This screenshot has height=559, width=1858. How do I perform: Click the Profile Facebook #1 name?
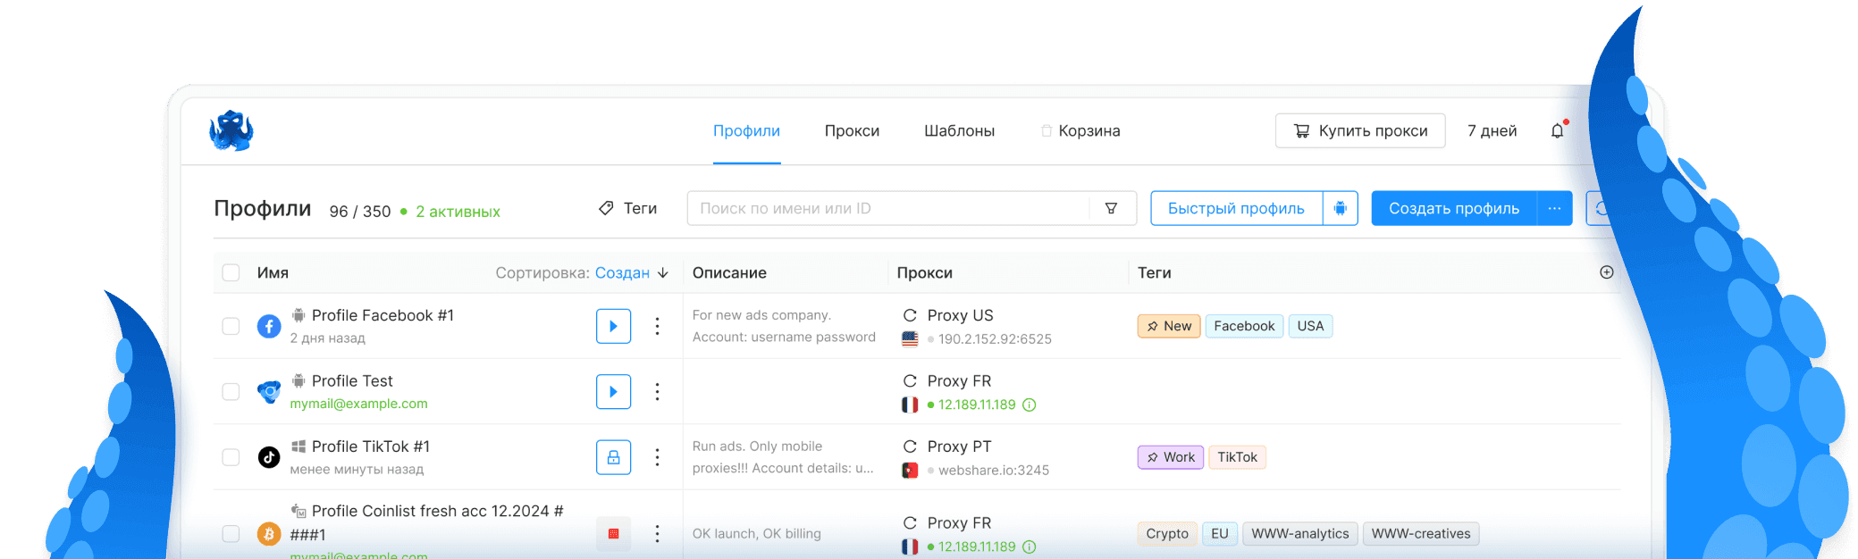tap(383, 315)
